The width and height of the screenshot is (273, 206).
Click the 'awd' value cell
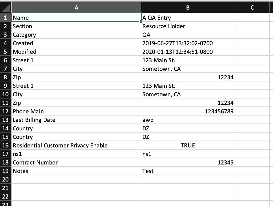[188, 120]
